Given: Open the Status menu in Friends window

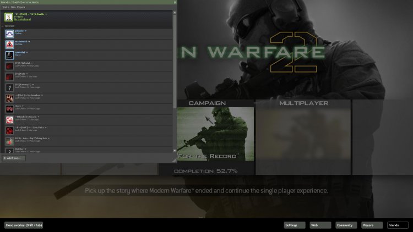Looking at the screenshot, I should tap(6, 7).
